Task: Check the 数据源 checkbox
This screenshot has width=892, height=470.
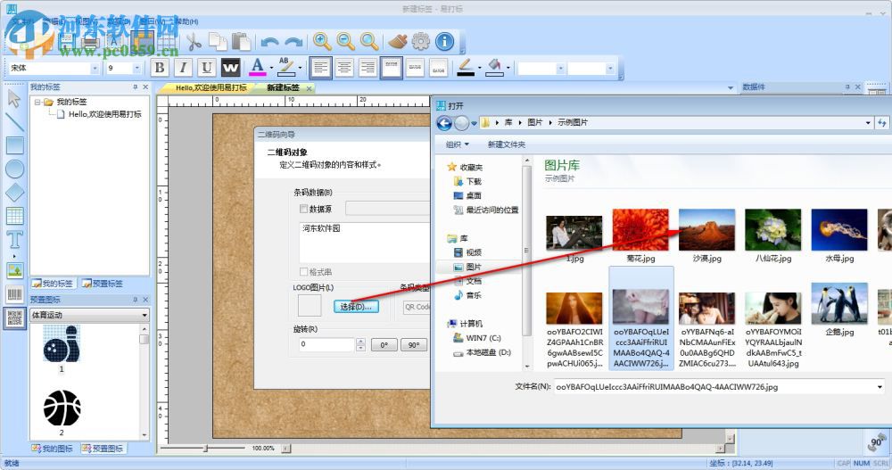Action: [304, 209]
